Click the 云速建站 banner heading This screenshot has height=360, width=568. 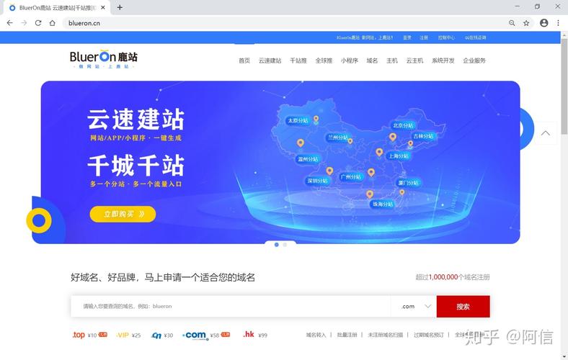point(136,119)
